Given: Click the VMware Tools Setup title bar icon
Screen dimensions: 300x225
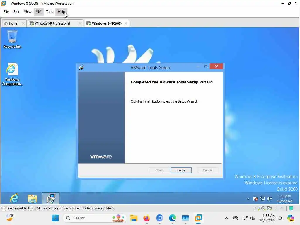Looking at the screenshot, I should (81, 67).
